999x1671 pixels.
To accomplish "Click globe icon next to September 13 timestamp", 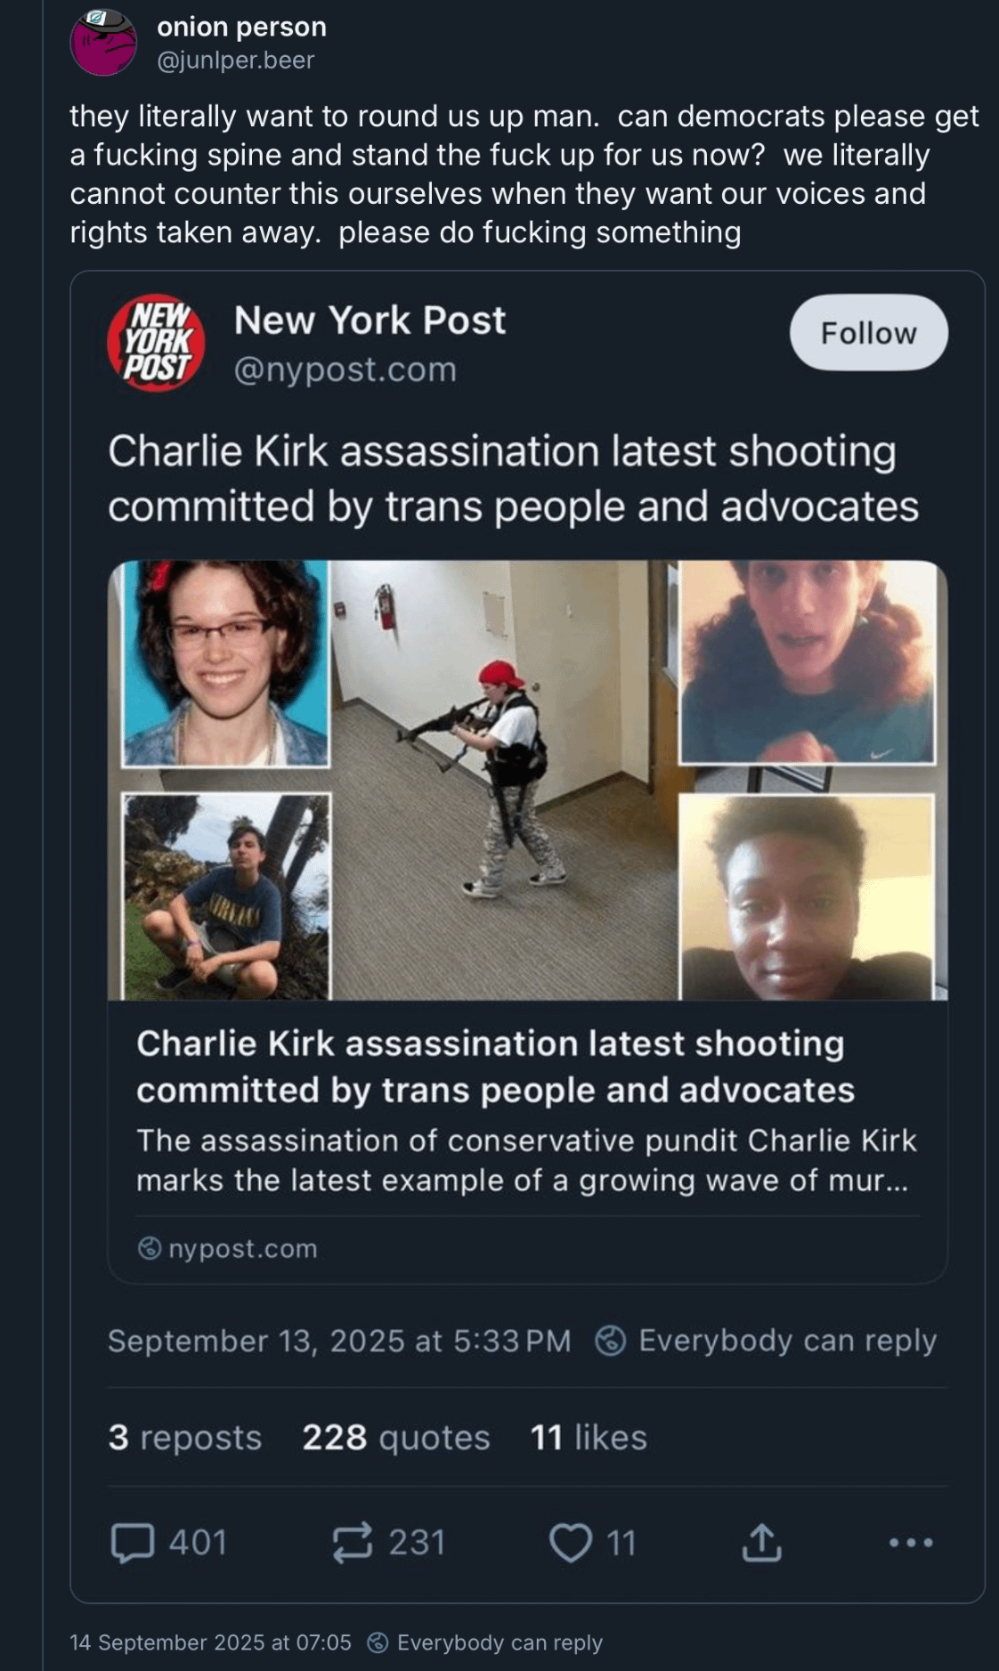I will tap(610, 1340).
